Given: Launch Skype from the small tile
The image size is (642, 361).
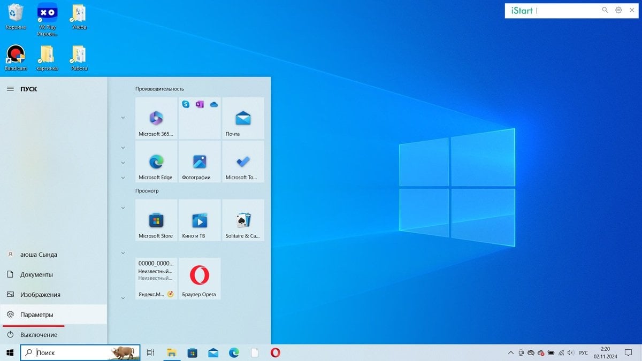Looking at the screenshot, I should (186, 104).
